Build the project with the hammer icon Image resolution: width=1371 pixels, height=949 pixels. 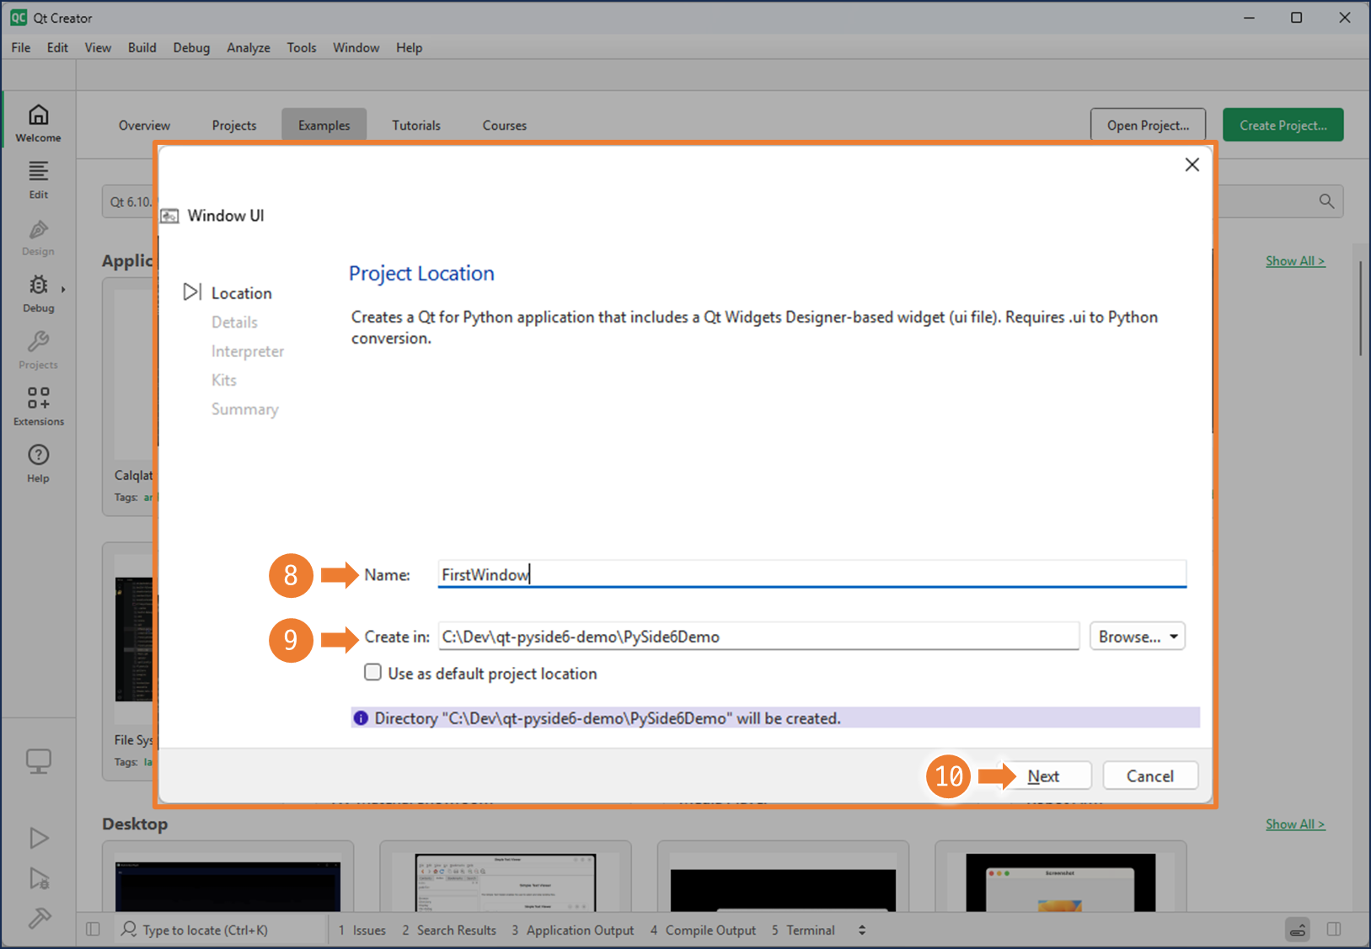[x=39, y=917]
